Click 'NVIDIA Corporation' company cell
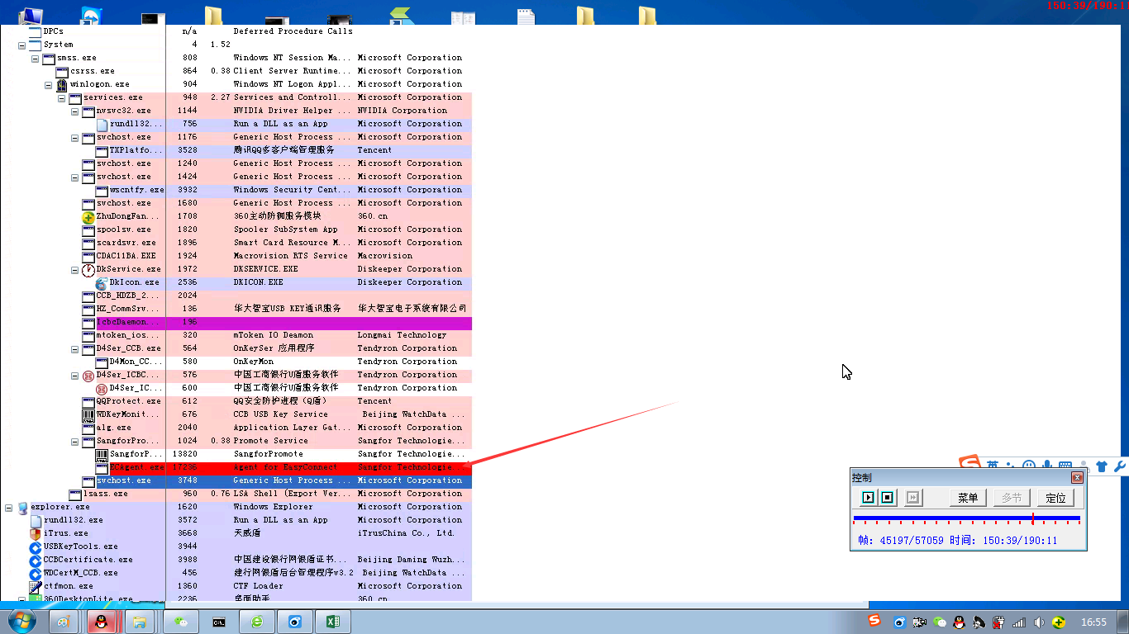The image size is (1129, 634). tap(403, 111)
